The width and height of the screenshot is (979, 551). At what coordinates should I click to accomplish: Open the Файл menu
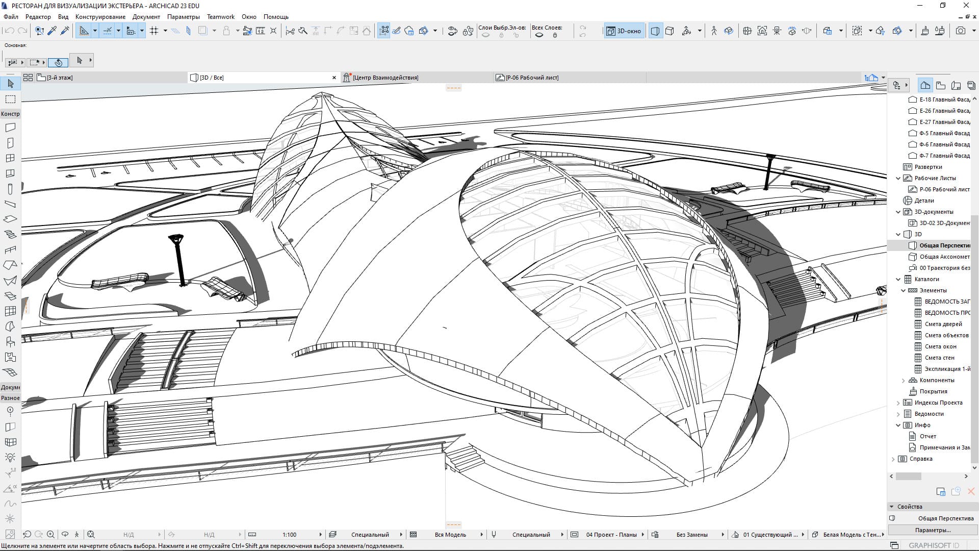tap(12, 16)
